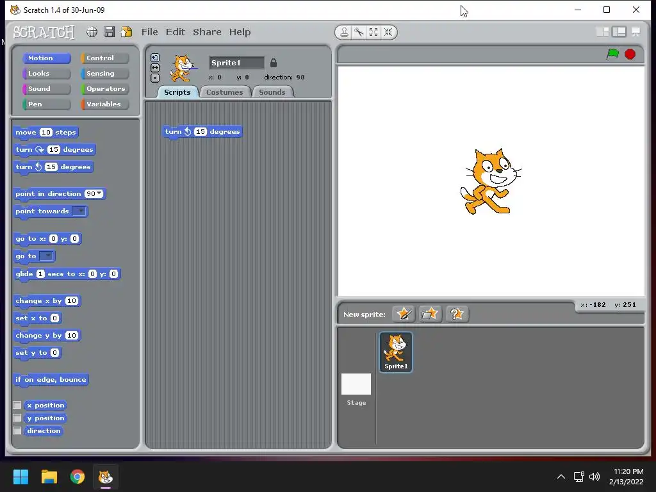This screenshot has height=492, width=656.
Task: Set rotation style to can rotate
Action: point(155,58)
